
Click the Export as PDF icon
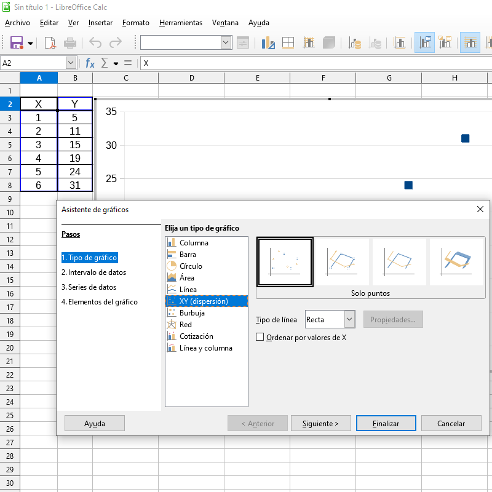pyautogui.click(x=50, y=42)
